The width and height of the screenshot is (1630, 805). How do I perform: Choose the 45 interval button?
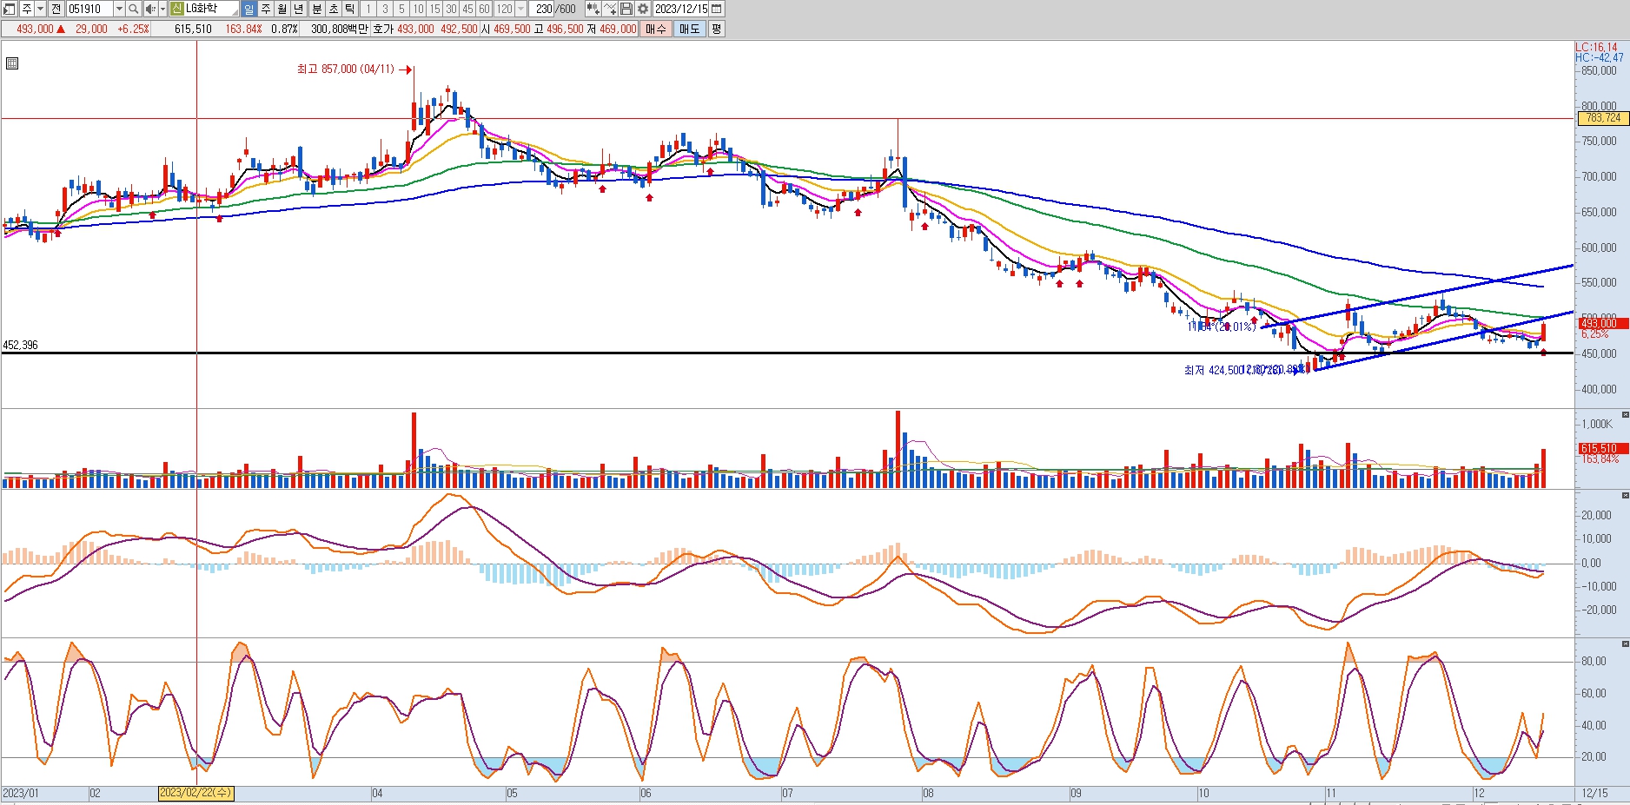[x=467, y=9]
